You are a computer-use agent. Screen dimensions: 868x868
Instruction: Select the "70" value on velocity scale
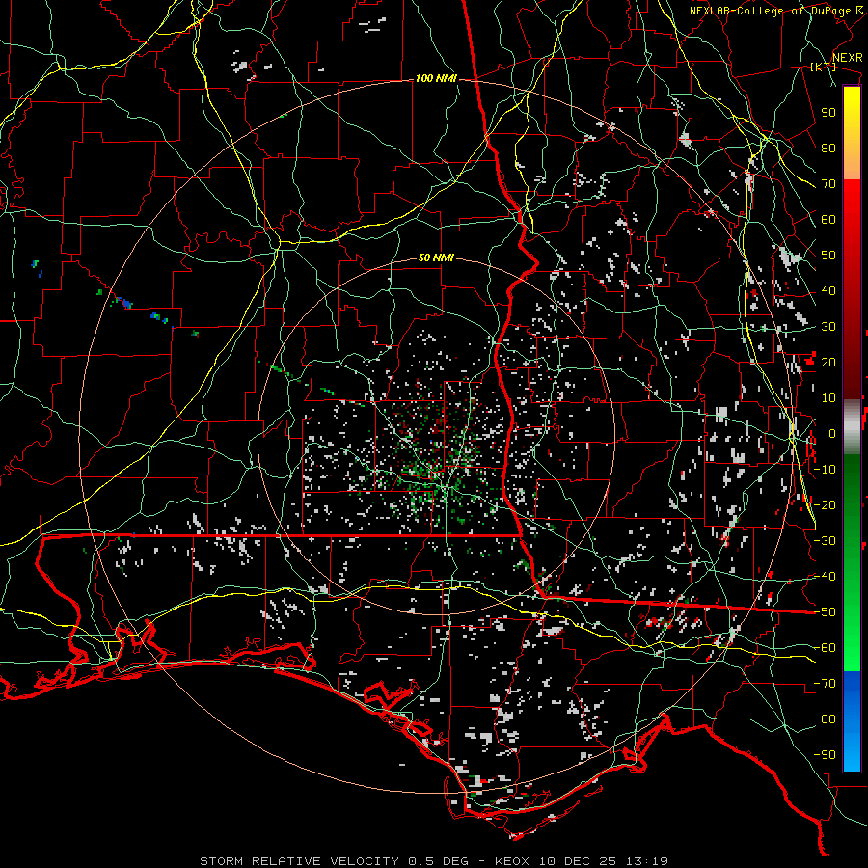(828, 184)
